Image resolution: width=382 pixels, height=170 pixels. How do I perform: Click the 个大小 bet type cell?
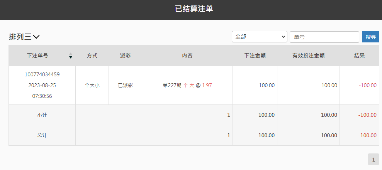[92, 86]
